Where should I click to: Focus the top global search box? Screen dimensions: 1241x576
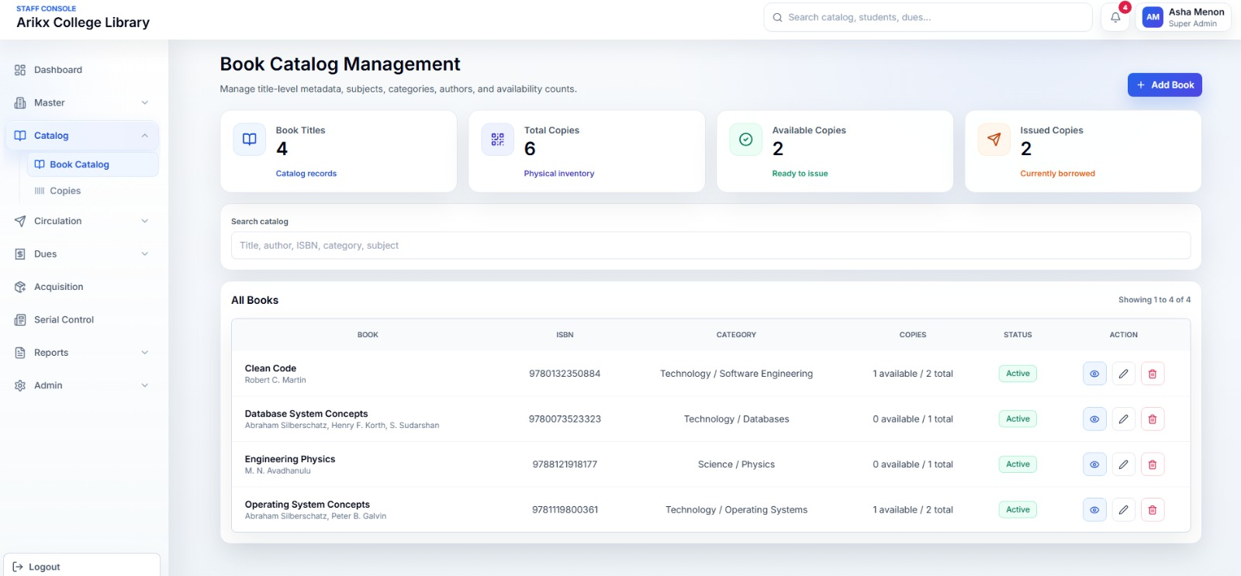927,17
